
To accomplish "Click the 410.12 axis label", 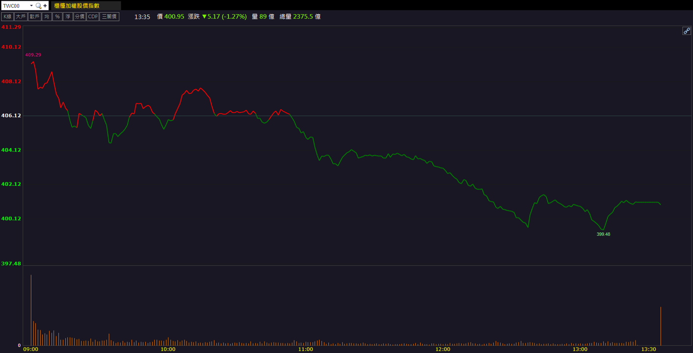I will tap(11, 47).
